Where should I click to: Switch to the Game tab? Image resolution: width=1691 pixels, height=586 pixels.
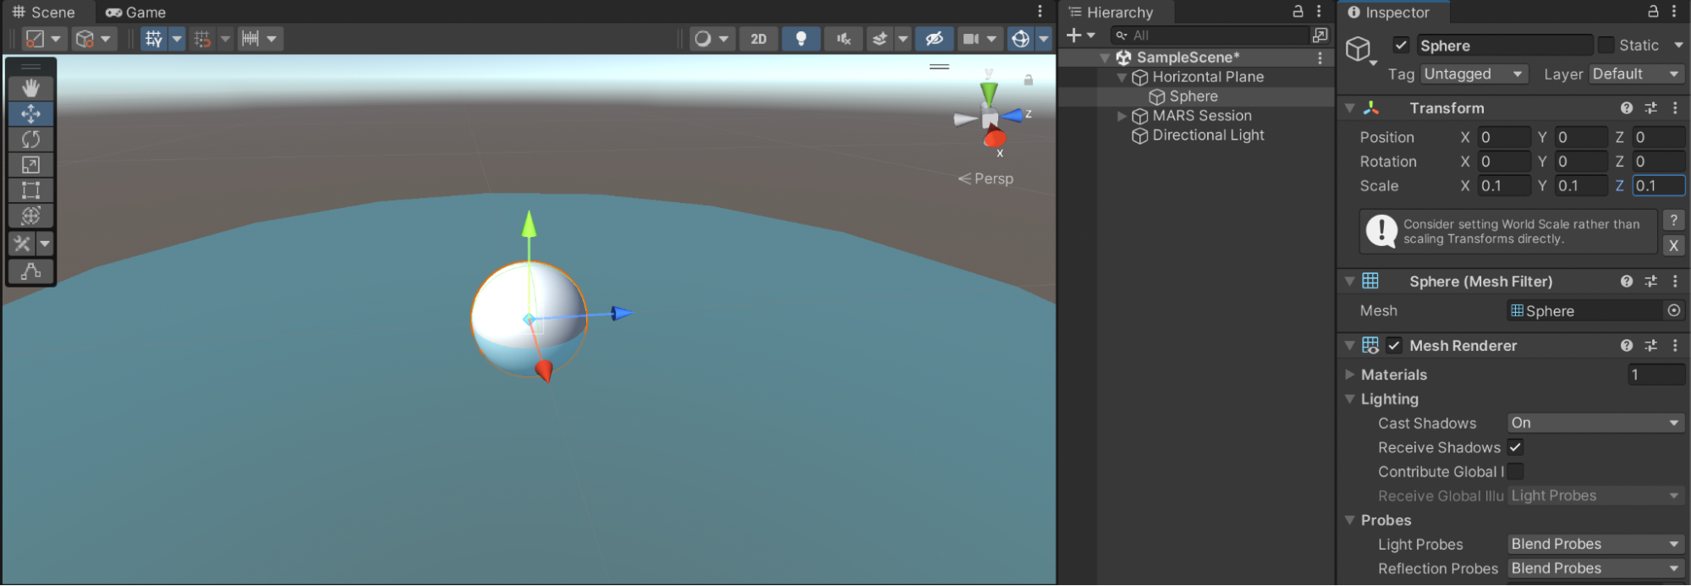pyautogui.click(x=136, y=13)
